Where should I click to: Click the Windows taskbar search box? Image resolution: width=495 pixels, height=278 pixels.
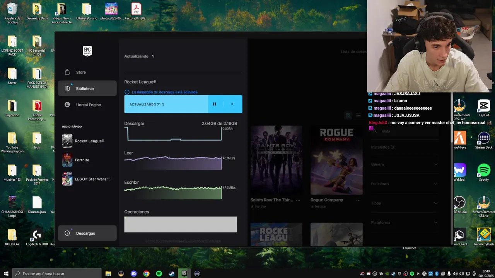[x=57, y=273]
